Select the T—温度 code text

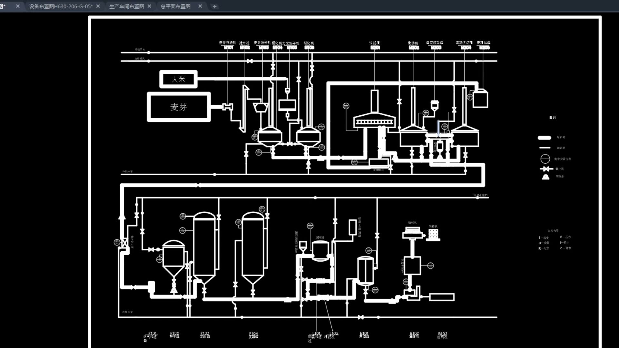[544, 238]
